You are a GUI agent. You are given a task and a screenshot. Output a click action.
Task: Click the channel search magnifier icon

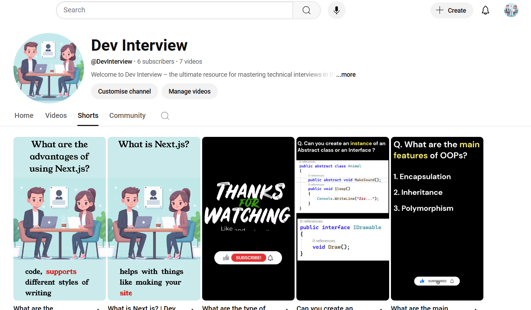(x=165, y=115)
